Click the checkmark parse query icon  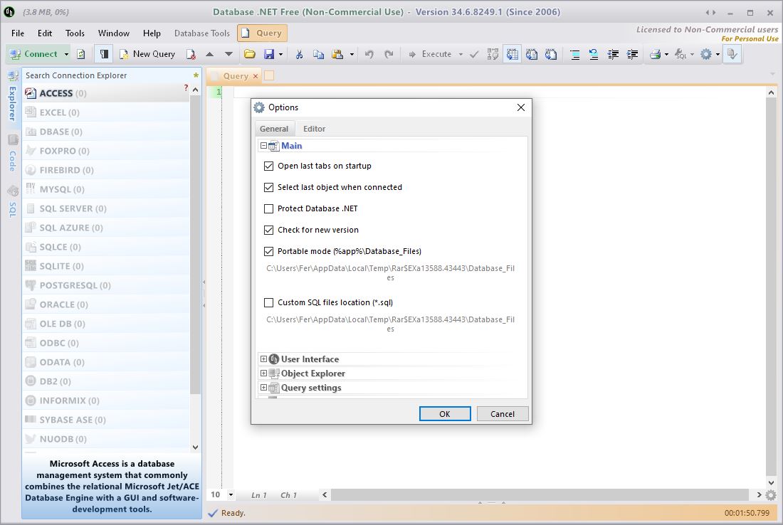[x=474, y=54]
